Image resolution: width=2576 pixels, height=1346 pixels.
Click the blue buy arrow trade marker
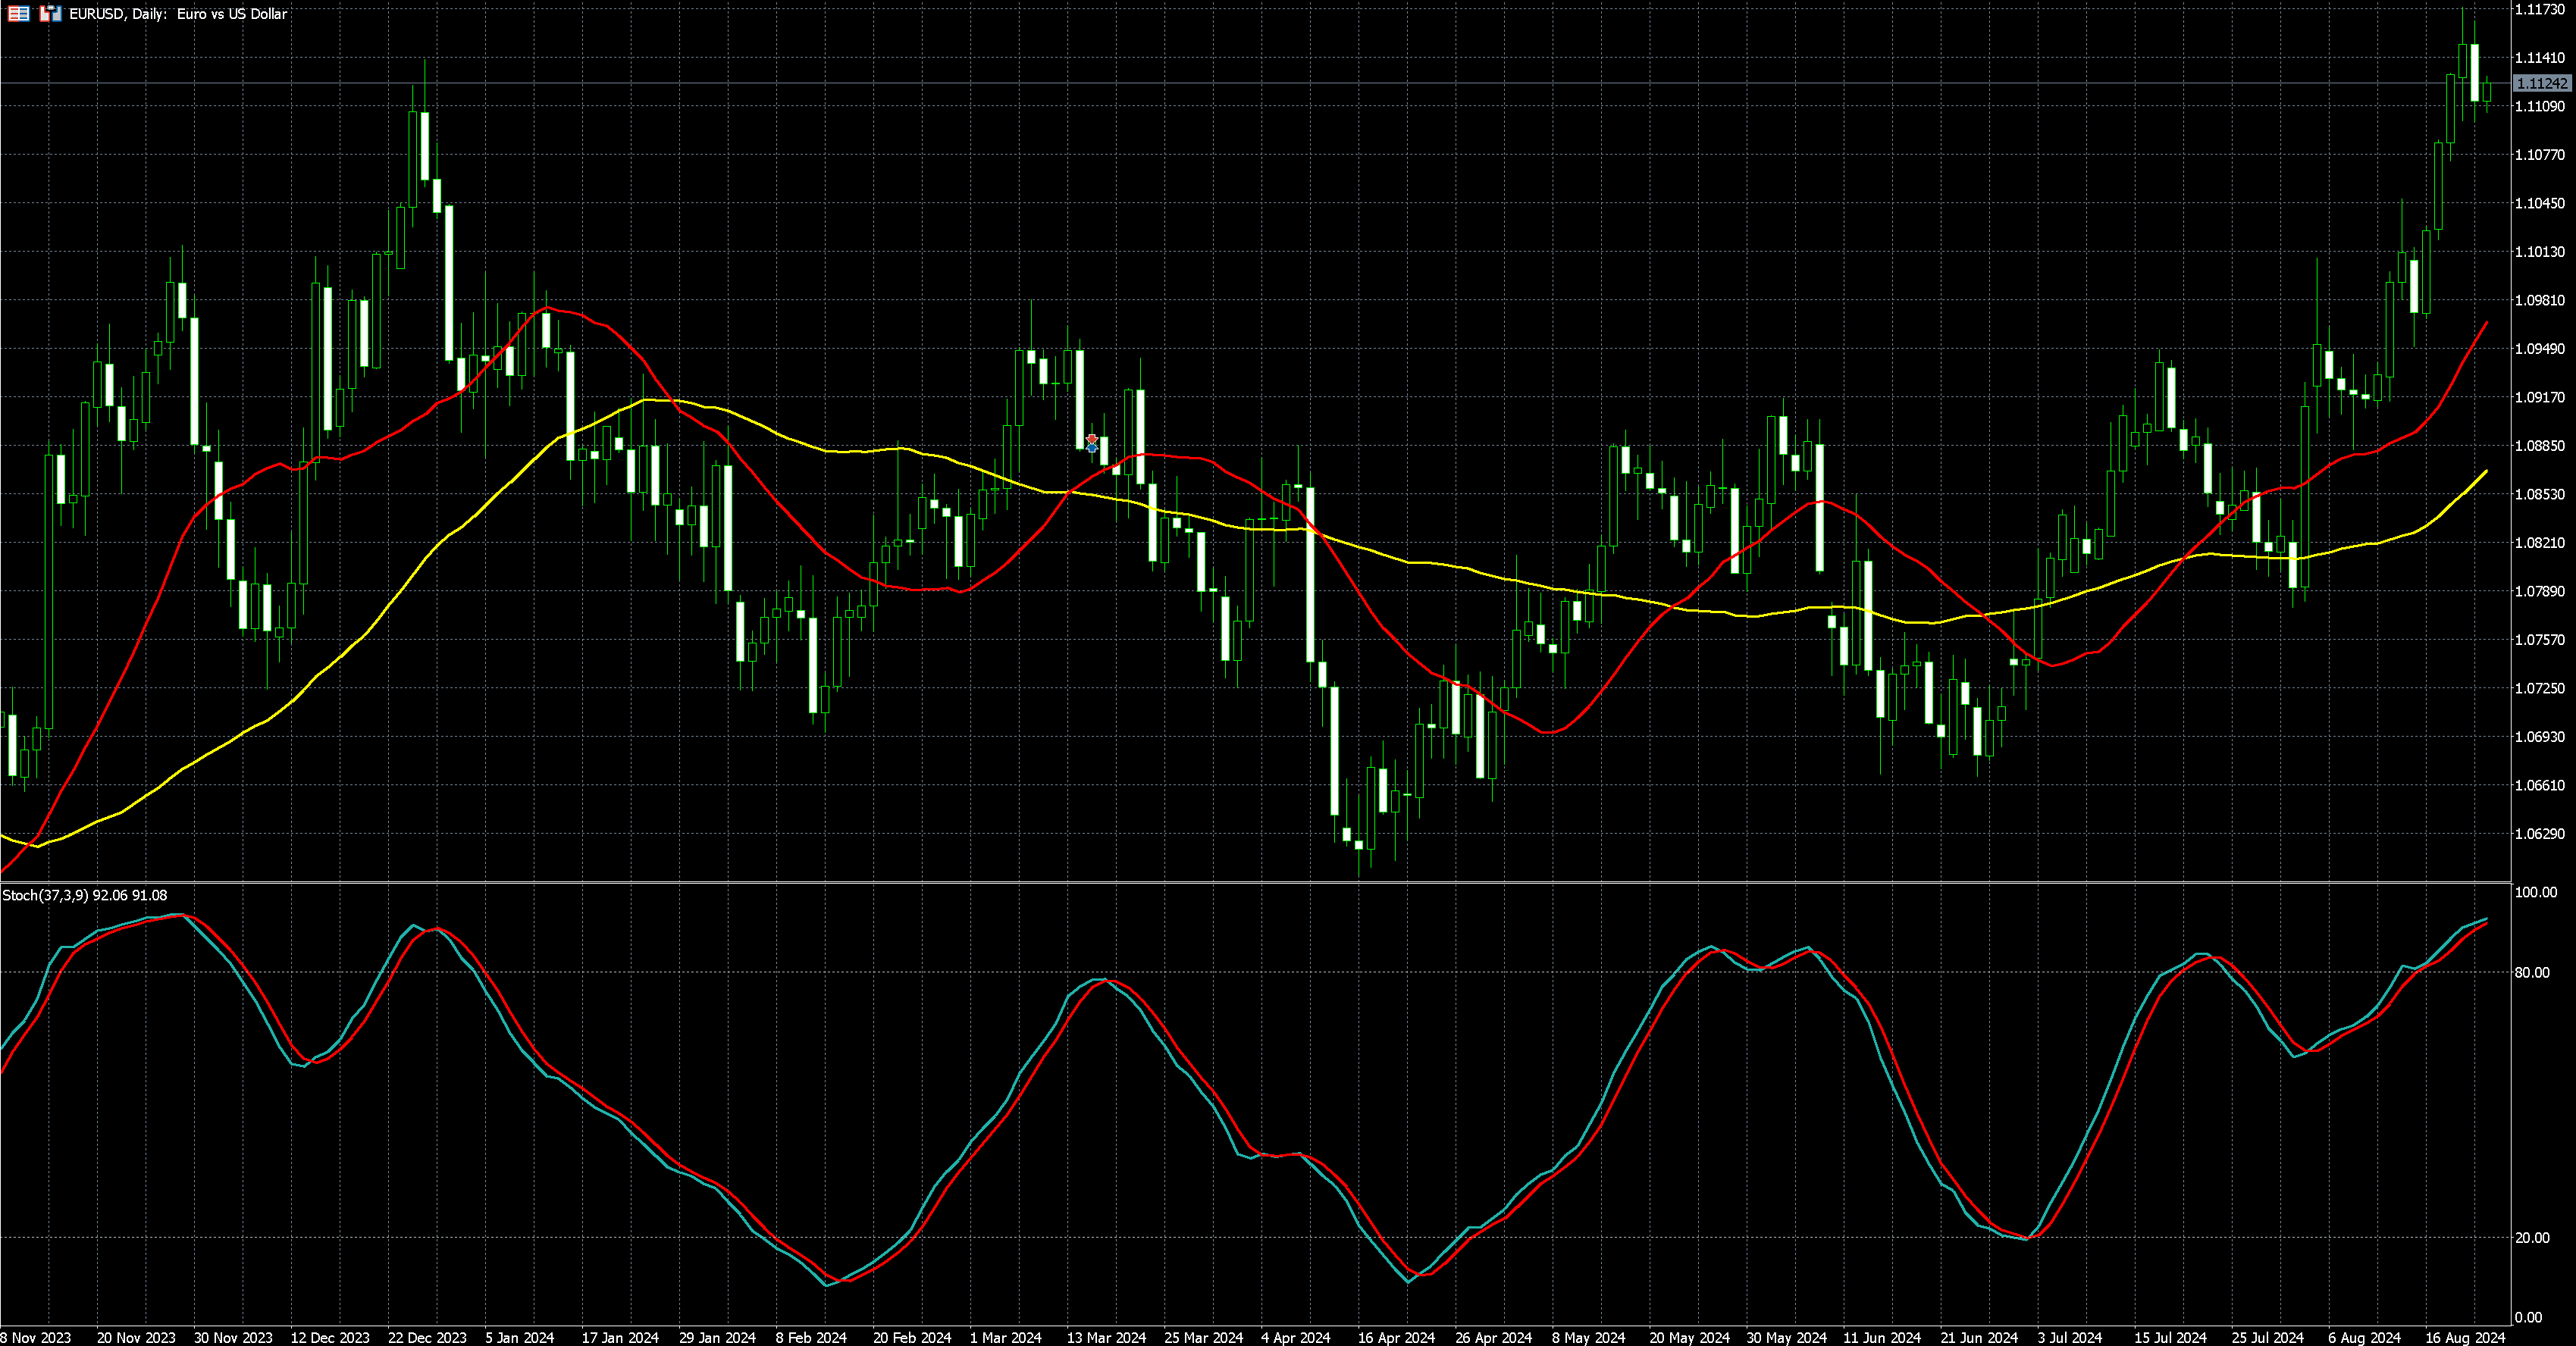1091,448
